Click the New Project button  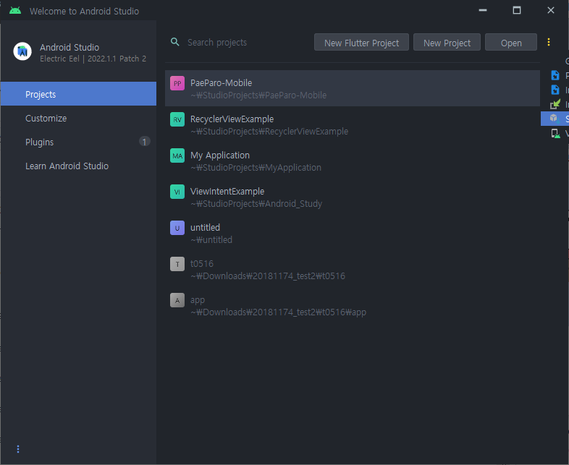pos(447,43)
